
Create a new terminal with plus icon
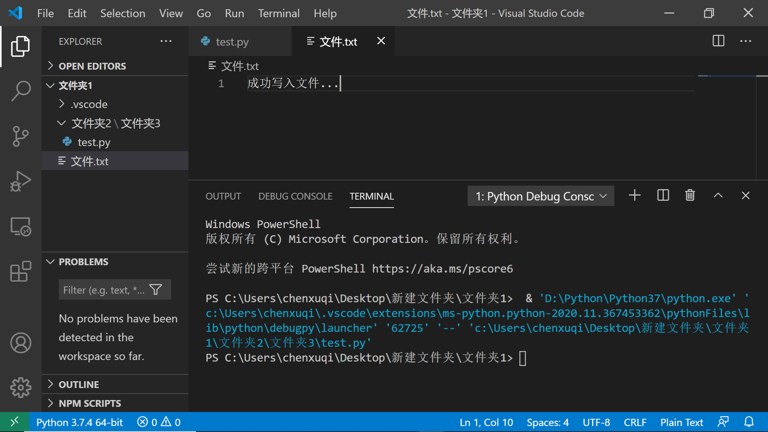pos(635,196)
